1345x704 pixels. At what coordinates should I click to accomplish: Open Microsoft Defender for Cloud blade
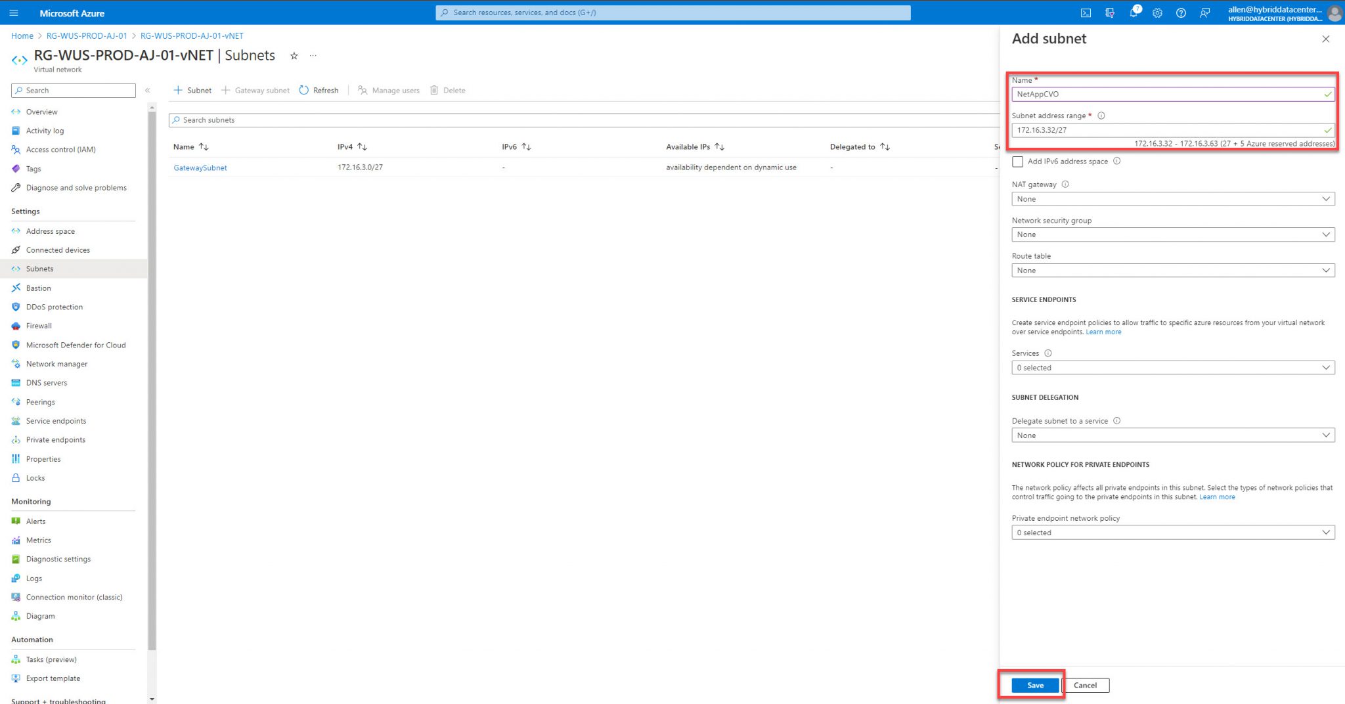[x=76, y=344]
